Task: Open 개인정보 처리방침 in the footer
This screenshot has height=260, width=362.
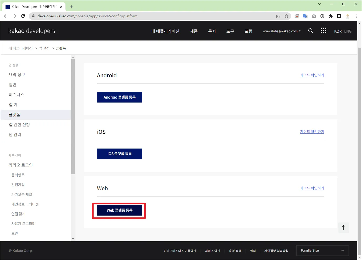Action: click(276, 251)
